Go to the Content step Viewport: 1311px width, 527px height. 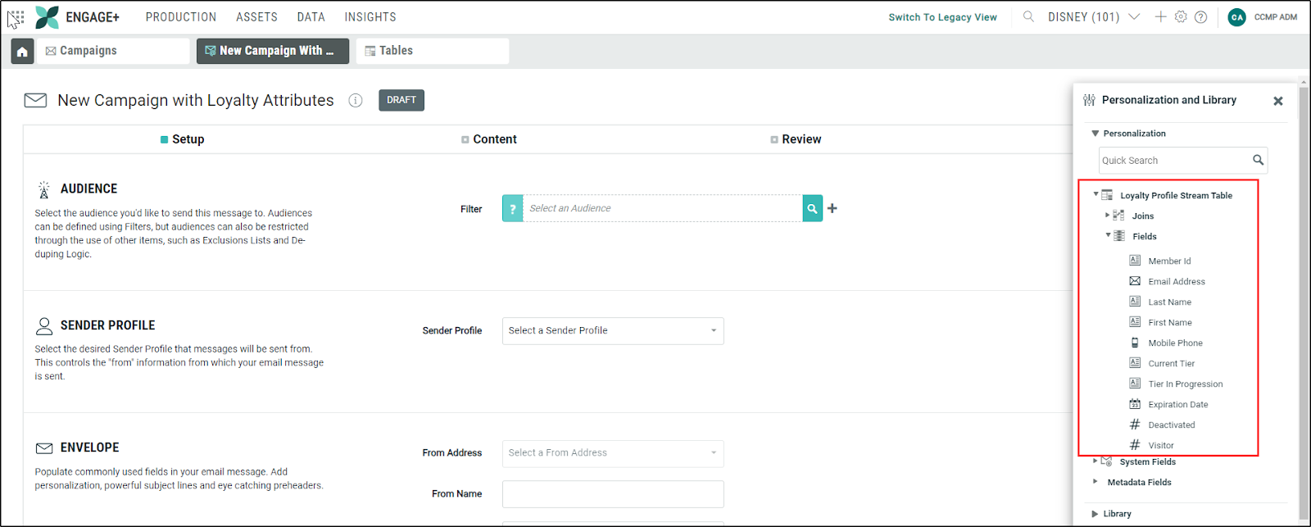click(x=494, y=139)
